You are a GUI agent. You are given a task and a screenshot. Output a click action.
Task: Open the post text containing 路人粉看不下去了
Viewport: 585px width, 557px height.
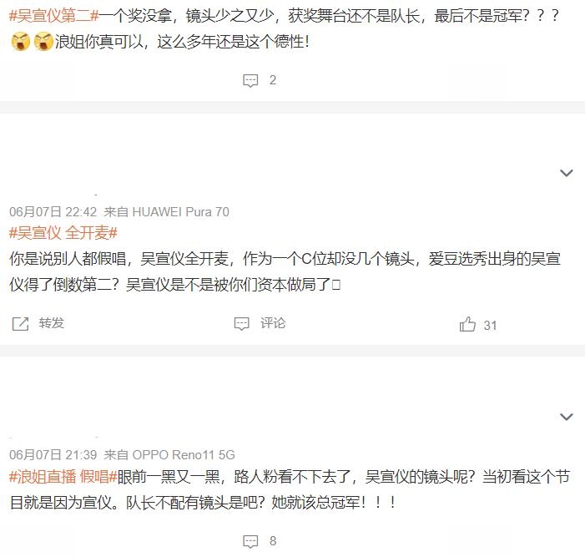pyautogui.click(x=290, y=490)
